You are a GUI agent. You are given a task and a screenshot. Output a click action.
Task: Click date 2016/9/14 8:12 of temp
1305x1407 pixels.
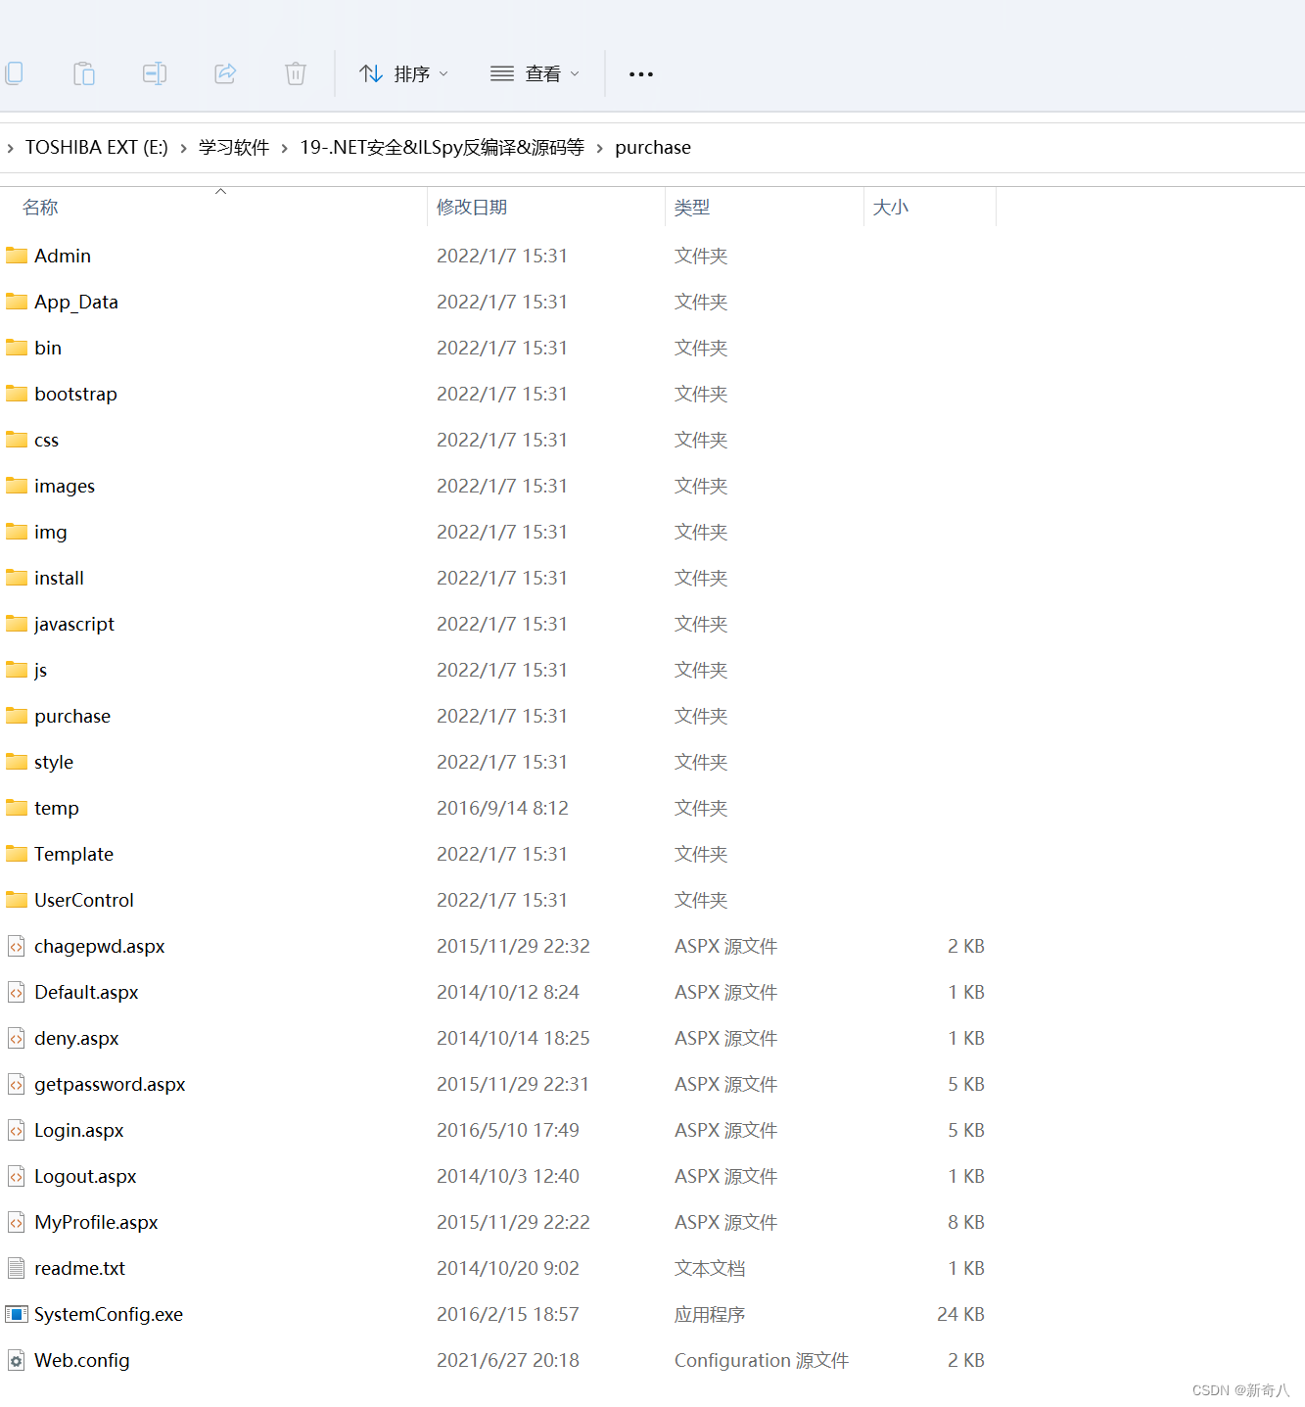(x=502, y=808)
